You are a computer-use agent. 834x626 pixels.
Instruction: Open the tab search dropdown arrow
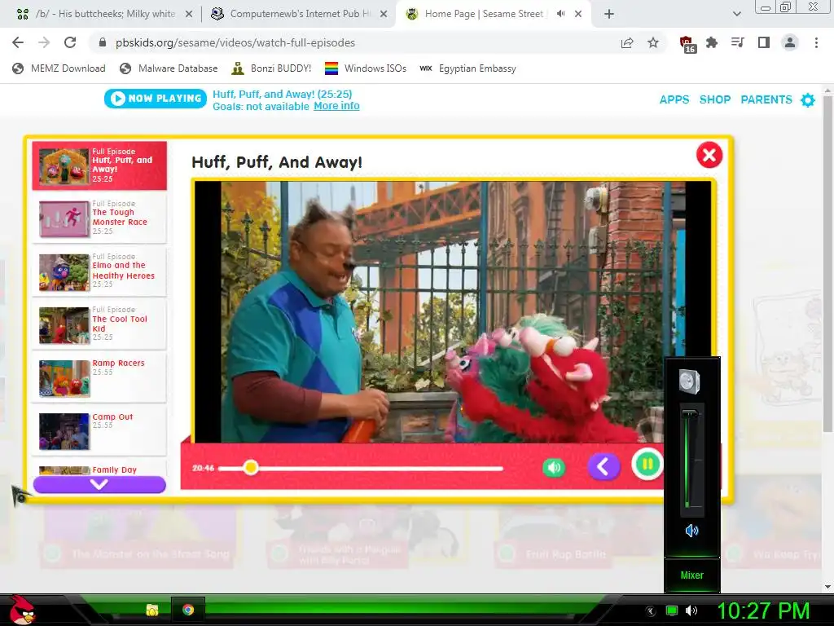click(x=736, y=14)
